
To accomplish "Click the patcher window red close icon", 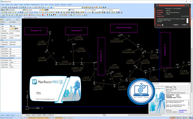I will [x=188, y=5].
